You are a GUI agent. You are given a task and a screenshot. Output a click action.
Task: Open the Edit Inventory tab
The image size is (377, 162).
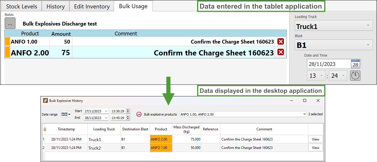(x=92, y=6)
